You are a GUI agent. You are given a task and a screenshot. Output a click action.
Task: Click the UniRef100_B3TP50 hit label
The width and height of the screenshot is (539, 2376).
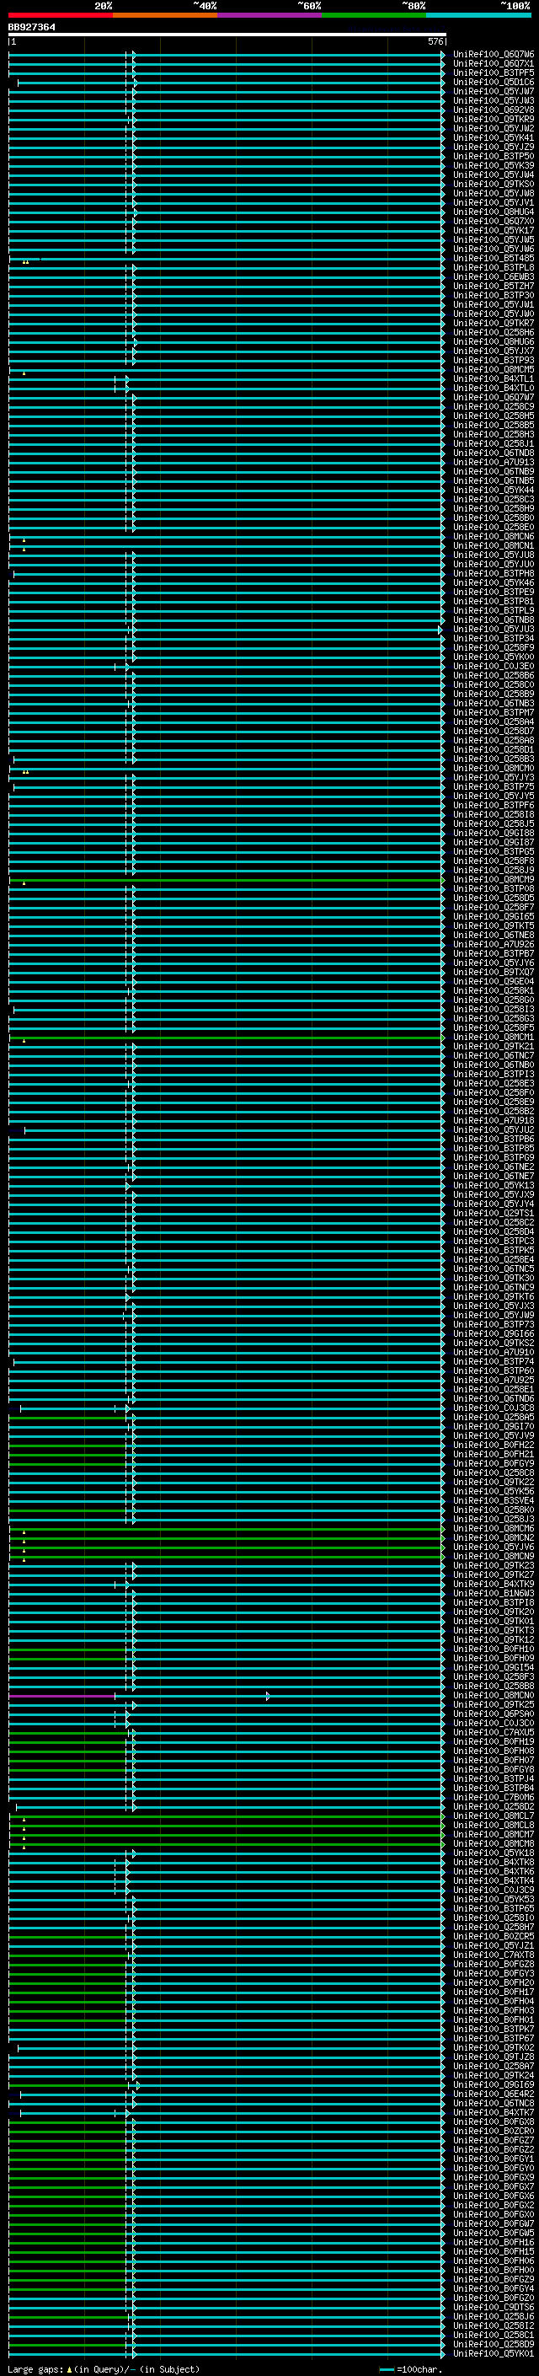[494, 156]
